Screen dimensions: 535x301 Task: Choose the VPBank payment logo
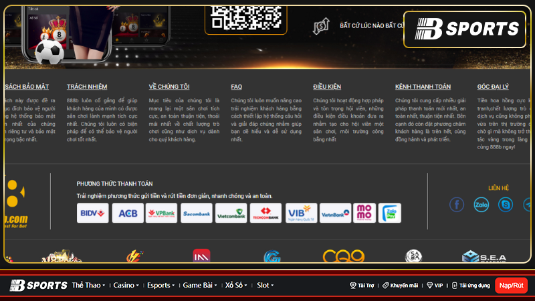[161, 213]
